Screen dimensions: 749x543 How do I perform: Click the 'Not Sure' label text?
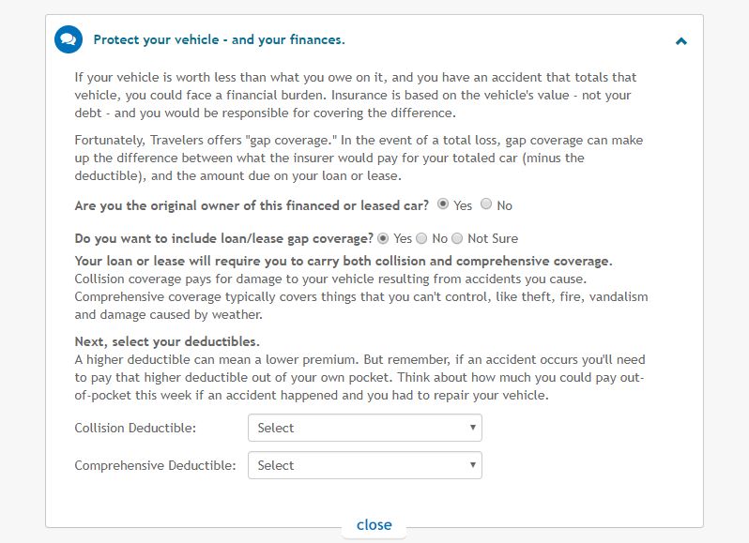[x=493, y=238]
